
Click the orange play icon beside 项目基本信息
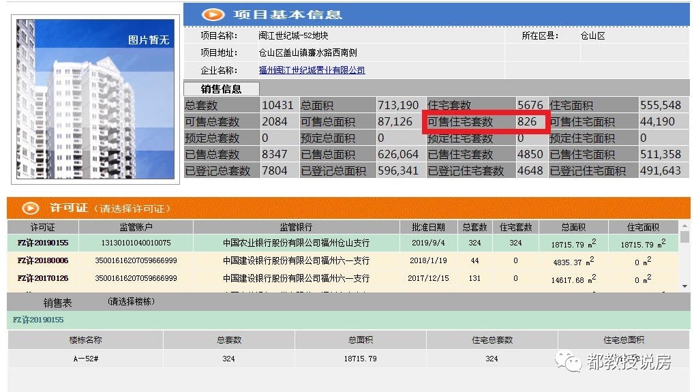(213, 14)
